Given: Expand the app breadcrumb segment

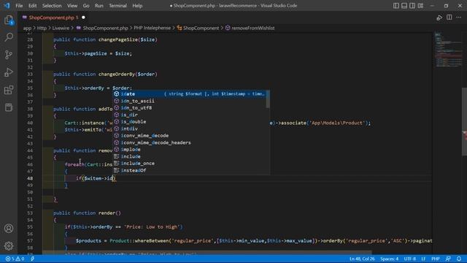Looking at the screenshot, I should pyautogui.click(x=27, y=28).
